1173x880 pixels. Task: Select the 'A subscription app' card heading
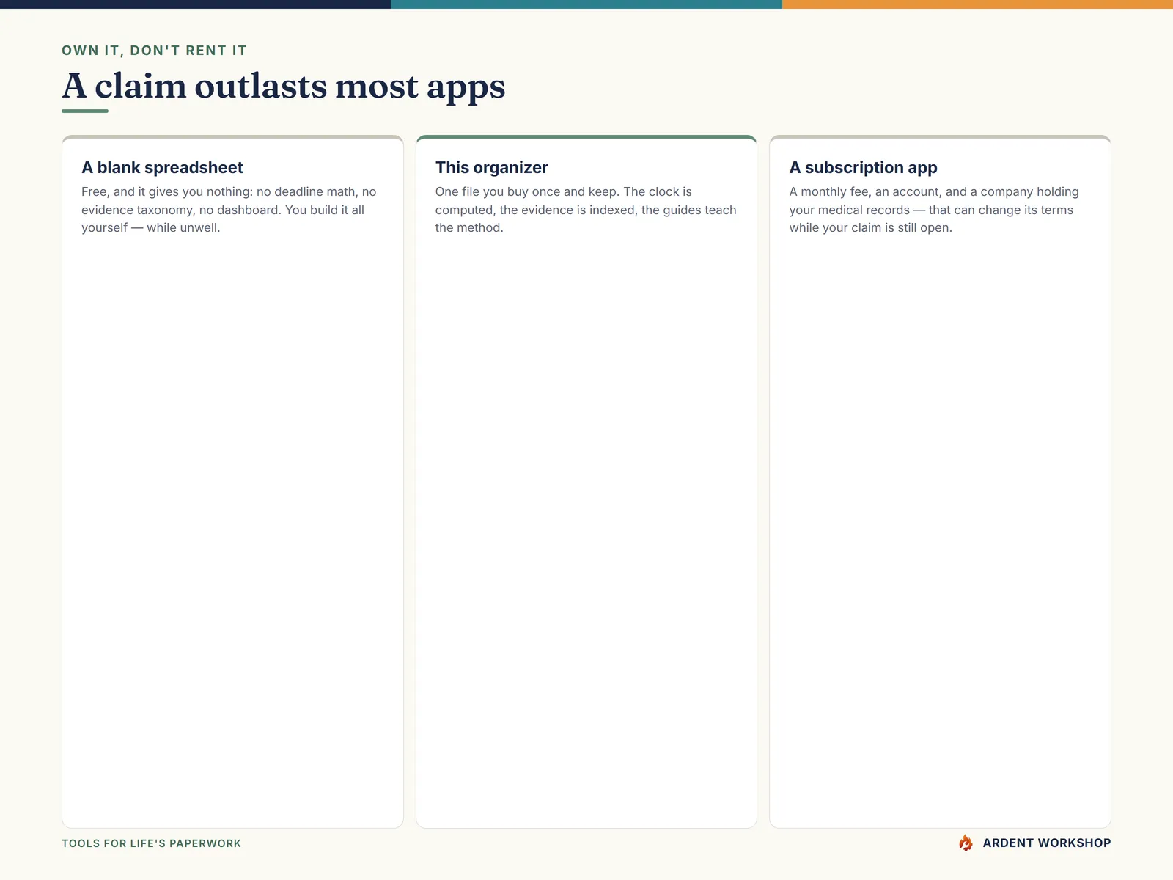point(863,167)
